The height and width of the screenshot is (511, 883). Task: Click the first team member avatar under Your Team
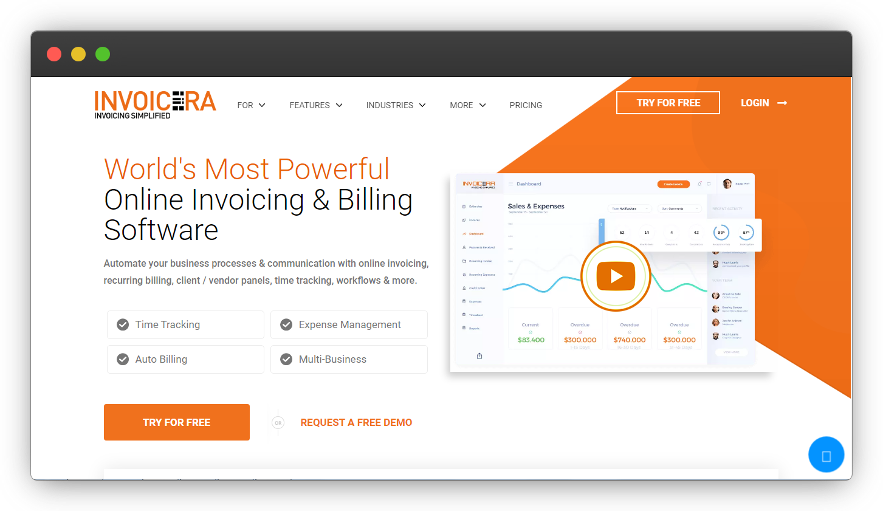716,295
